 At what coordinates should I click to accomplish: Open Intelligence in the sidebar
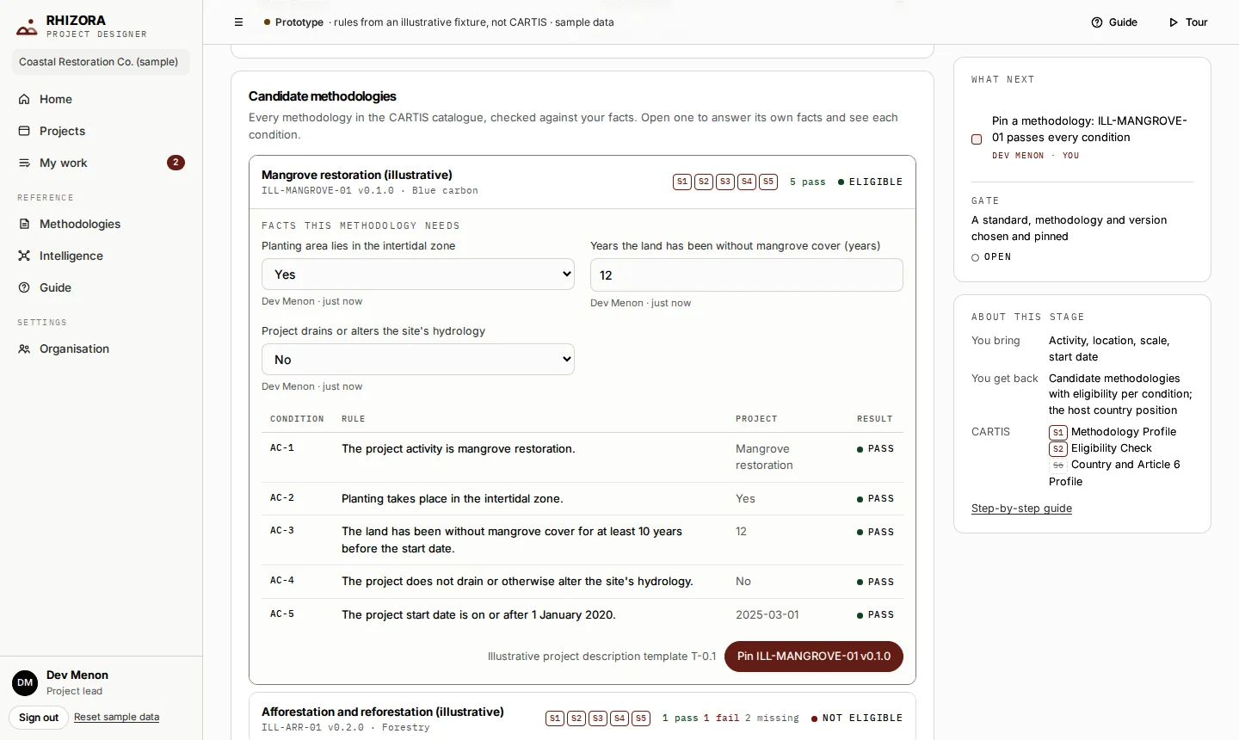tap(102, 256)
